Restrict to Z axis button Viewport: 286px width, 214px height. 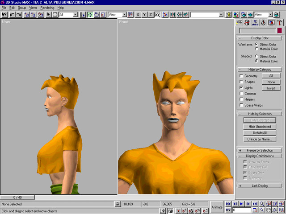(151, 15)
